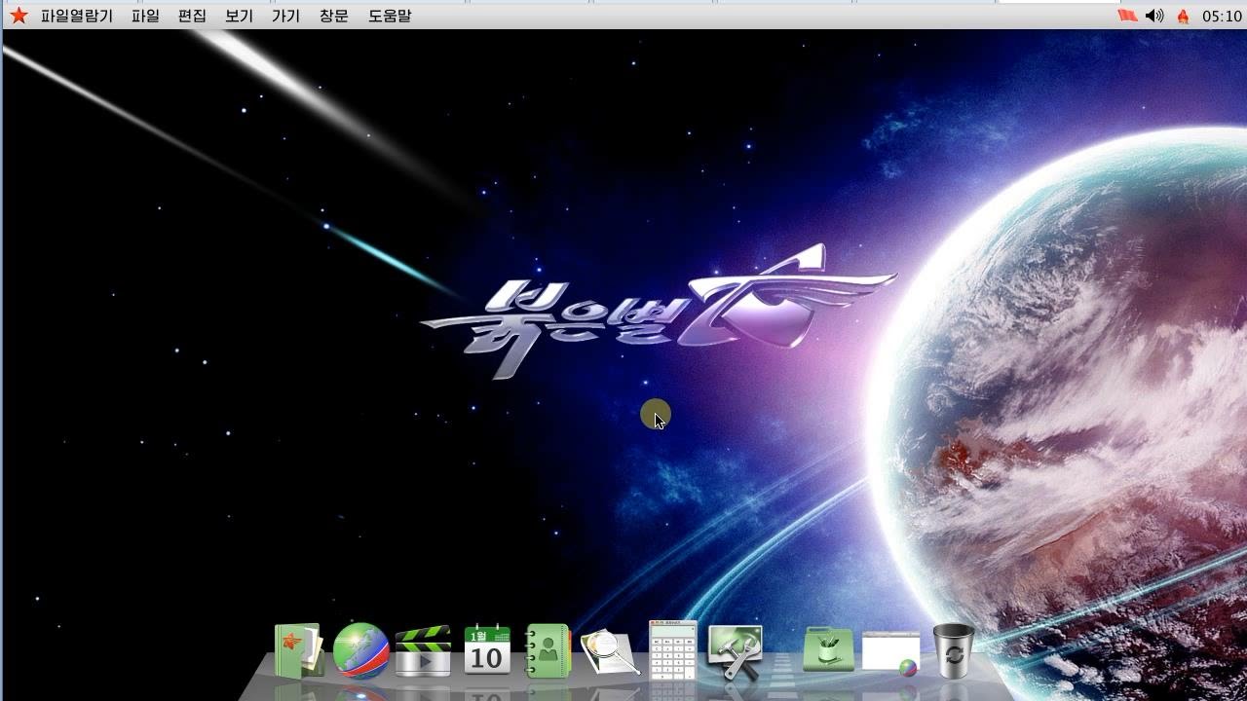Open the magnifying glass document viewer
Screen dimensions: 1247x701
[610, 652]
